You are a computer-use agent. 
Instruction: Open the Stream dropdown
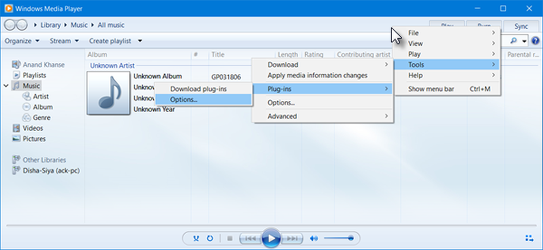tap(64, 41)
